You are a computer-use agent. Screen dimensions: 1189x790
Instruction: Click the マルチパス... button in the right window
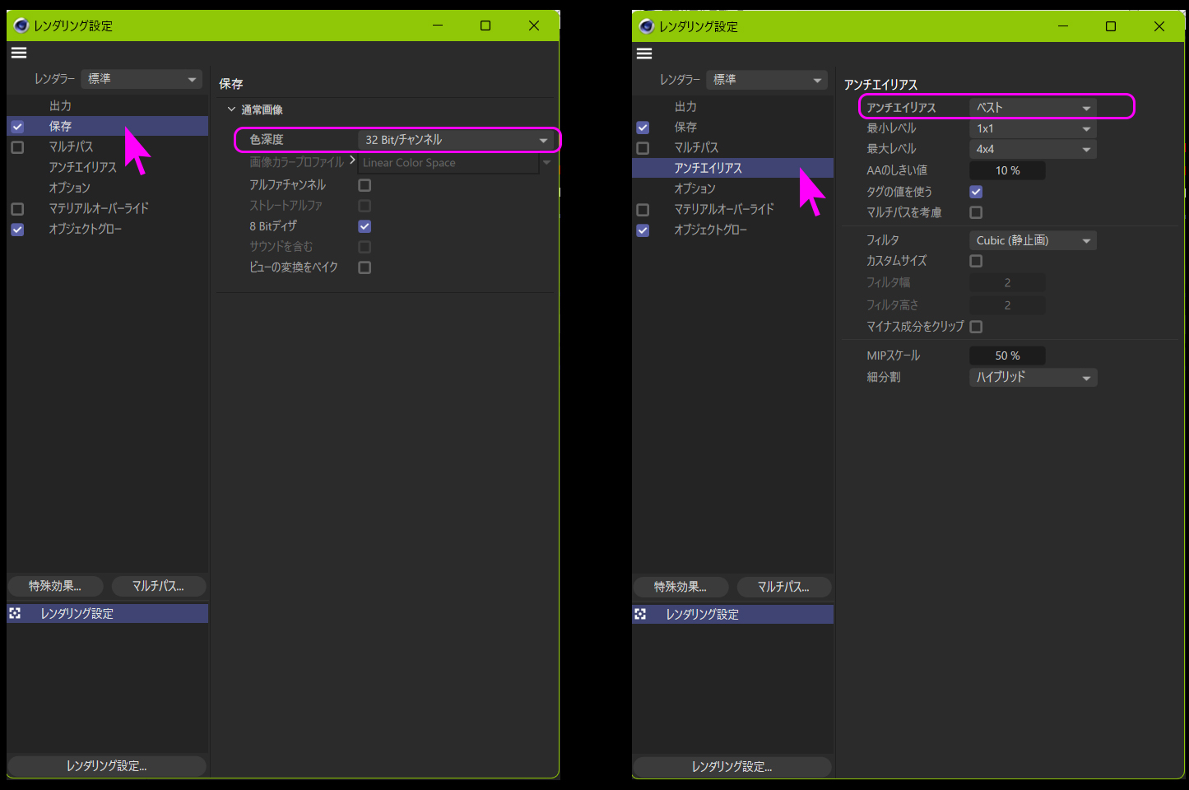click(x=783, y=587)
